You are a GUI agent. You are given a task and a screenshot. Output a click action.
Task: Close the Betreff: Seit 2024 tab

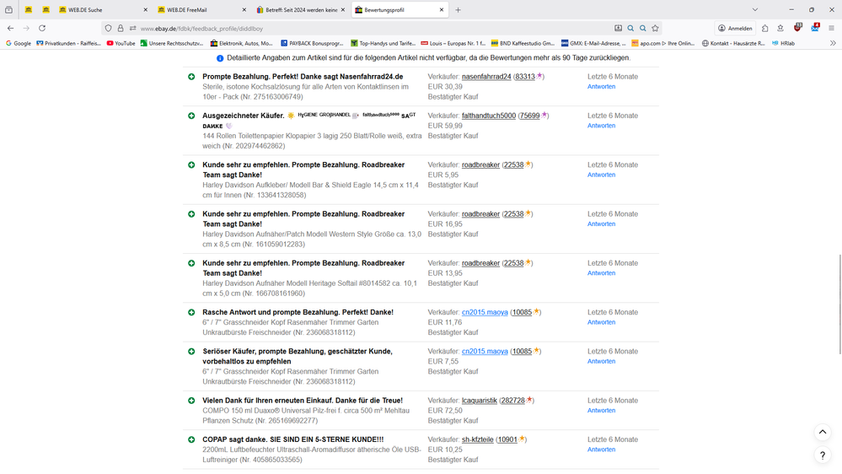click(343, 9)
